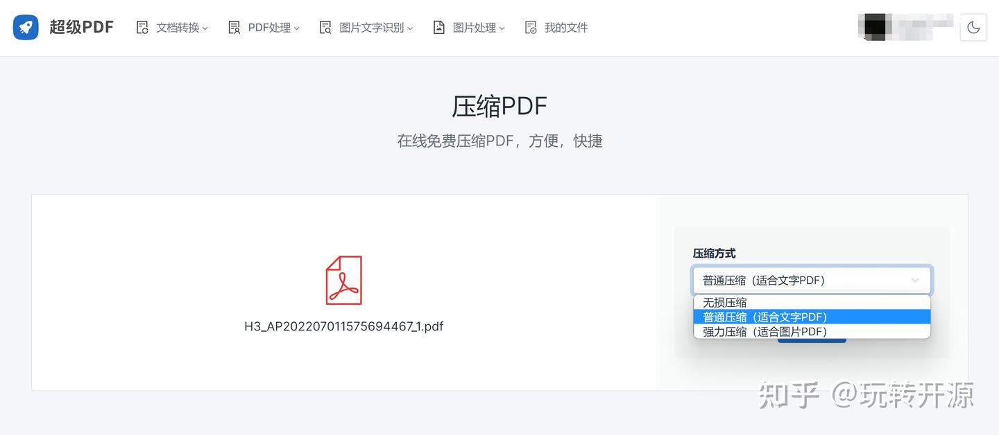Click the 文档转换 document conversion icon
Image resolution: width=999 pixels, height=435 pixels.
(x=142, y=26)
